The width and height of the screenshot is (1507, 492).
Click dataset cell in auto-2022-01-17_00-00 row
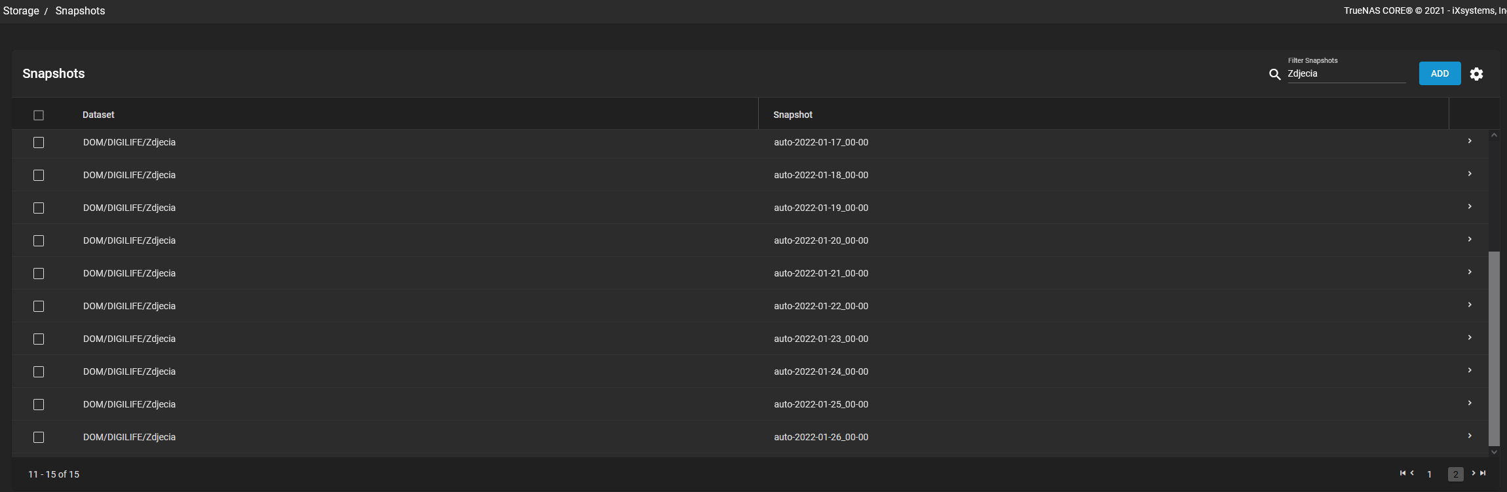coord(129,142)
